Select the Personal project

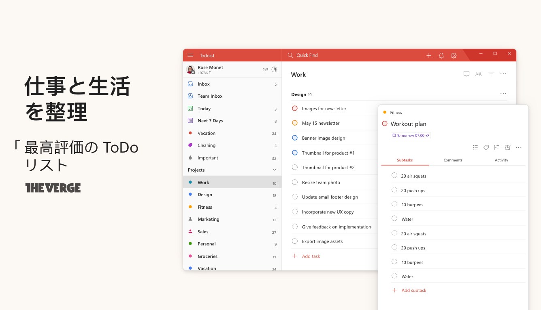[x=232, y=244]
